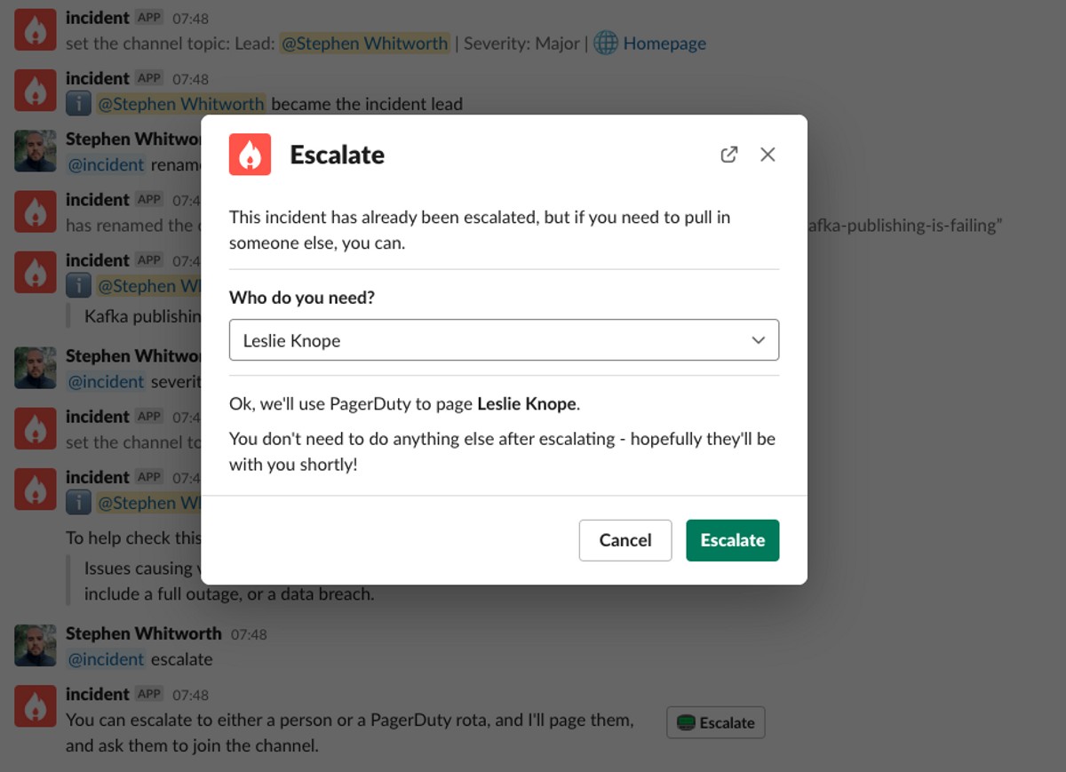Click the green Escalate button
The height and width of the screenshot is (772, 1066).
pos(732,540)
